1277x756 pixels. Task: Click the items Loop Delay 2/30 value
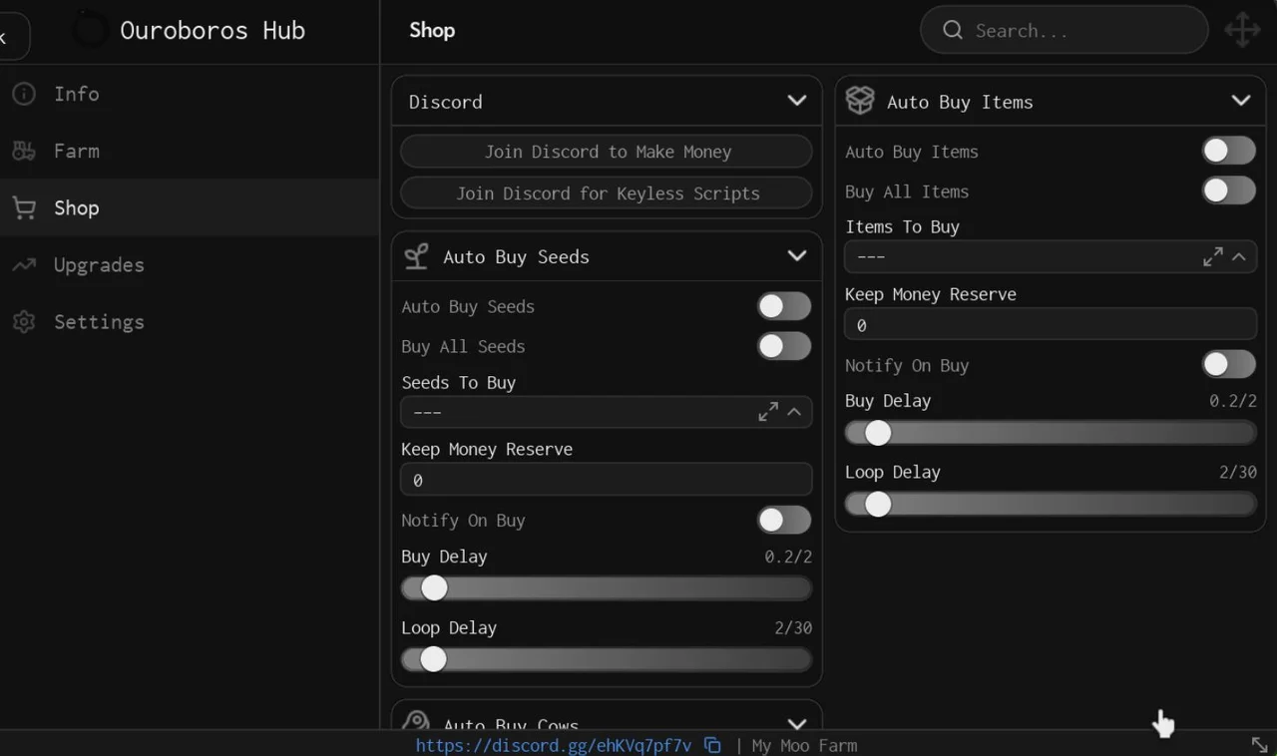click(1238, 472)
